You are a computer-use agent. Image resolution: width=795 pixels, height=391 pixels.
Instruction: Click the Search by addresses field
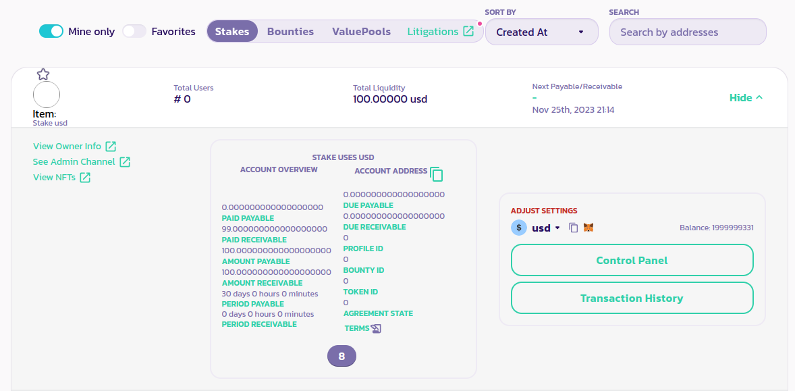click(x=687, y=32)
